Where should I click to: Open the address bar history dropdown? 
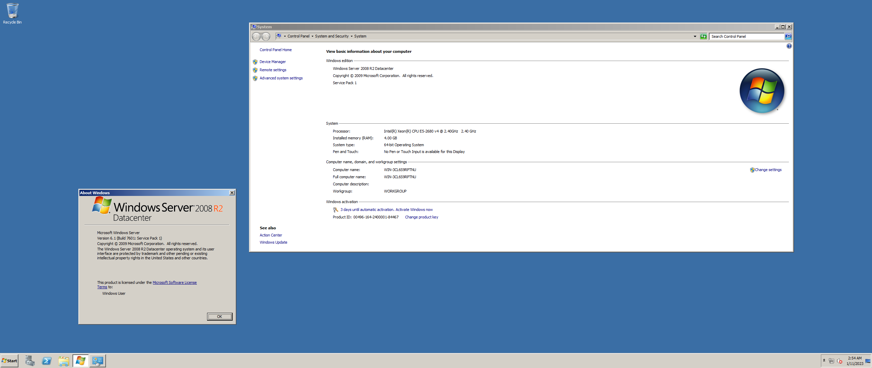(x=695, y=36)
